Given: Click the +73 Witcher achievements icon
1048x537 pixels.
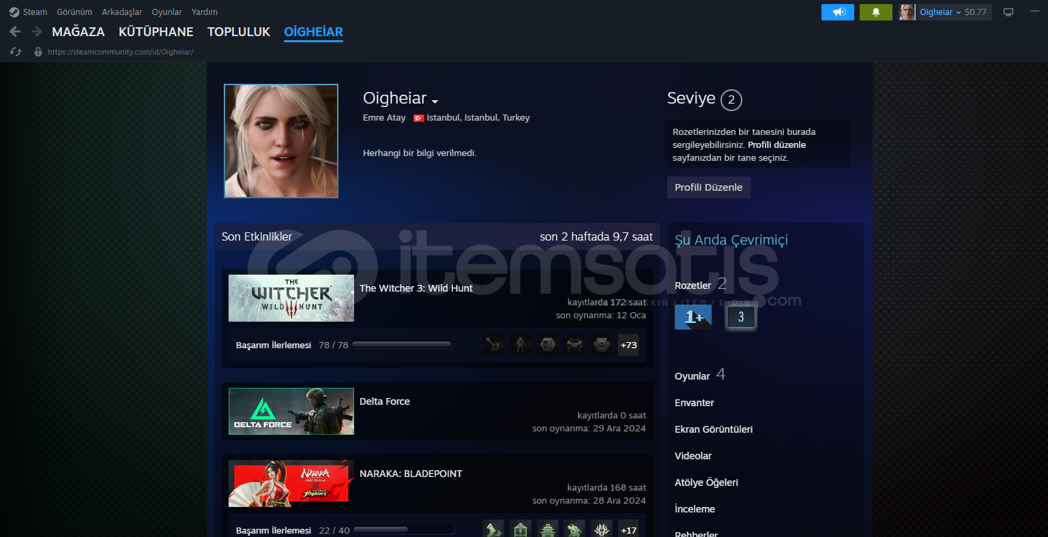Looking at the screenshot, I should point(628,345).
